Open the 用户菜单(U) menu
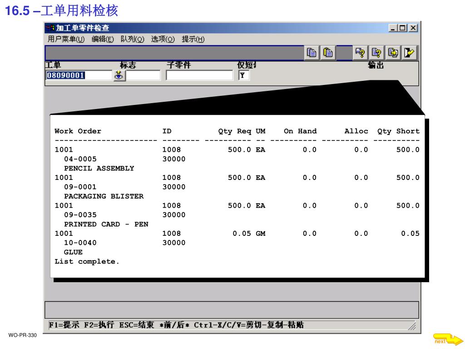Screen dimensions: 465x349 click(x=66, y=39)
